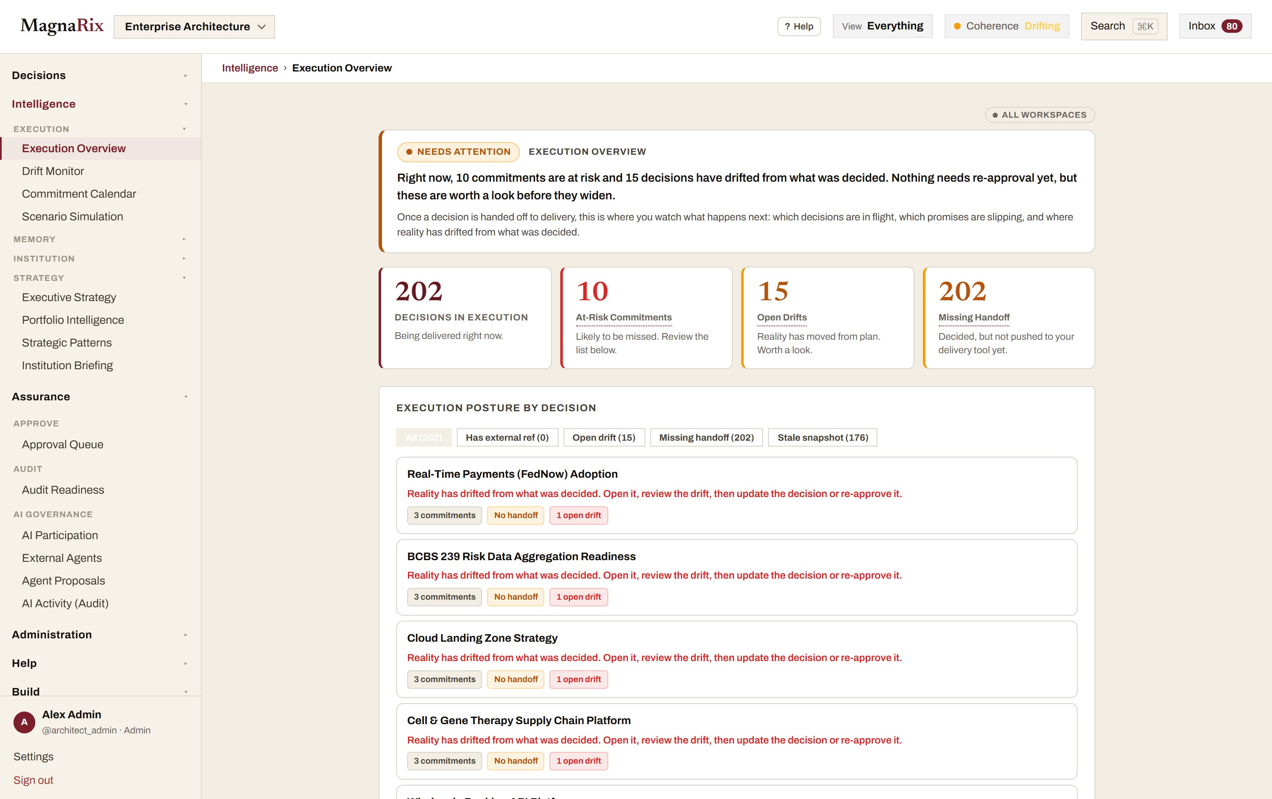Viewport: 1272px width, 799px height.
Task: Expand the Decisions sidebar section
Action: pyautogui.click(x=101, y=76)
